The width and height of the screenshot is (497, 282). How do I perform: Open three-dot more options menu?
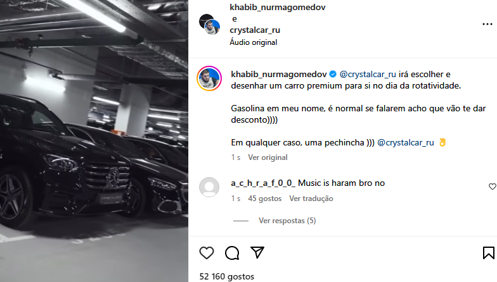pos(487,24)
